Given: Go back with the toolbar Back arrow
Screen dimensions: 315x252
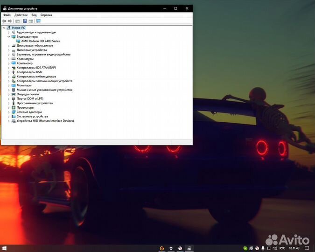Looking at the screenshot, I should pos(4,21).
